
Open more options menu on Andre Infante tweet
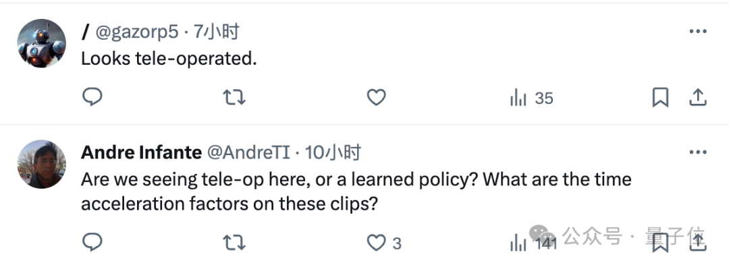tap(698, 152)
